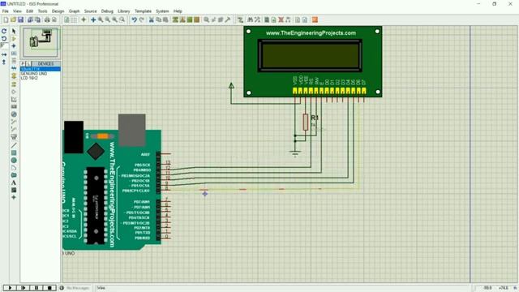Select the 2D Graphics Circle tool
The height and width of the screenshot is (292, 519).
14,161
